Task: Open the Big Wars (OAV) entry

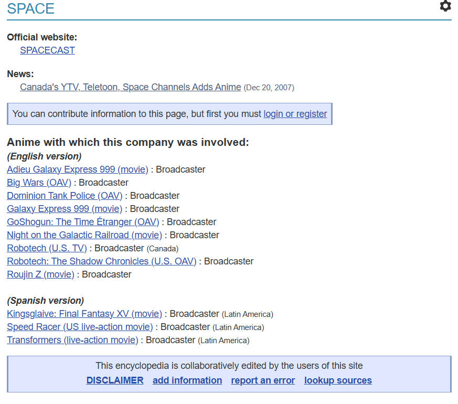Action: tap(39, 183)
